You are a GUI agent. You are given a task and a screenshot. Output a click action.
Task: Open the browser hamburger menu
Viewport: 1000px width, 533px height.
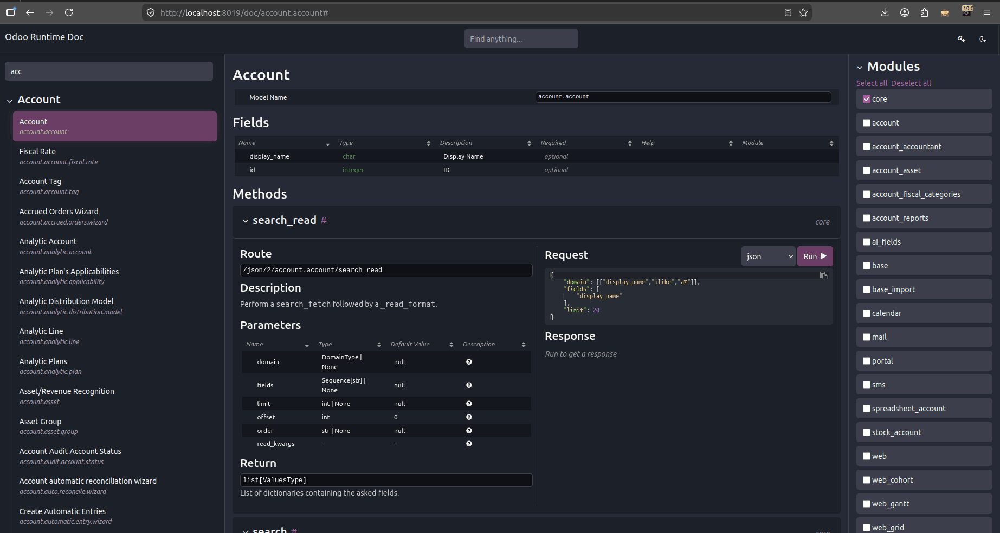[987, 12]
